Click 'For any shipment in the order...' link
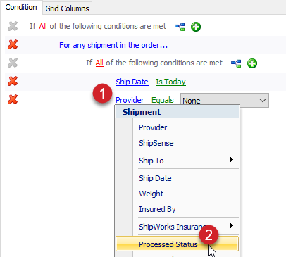Screen dimensions: 286x257 (x=113, y=45)
